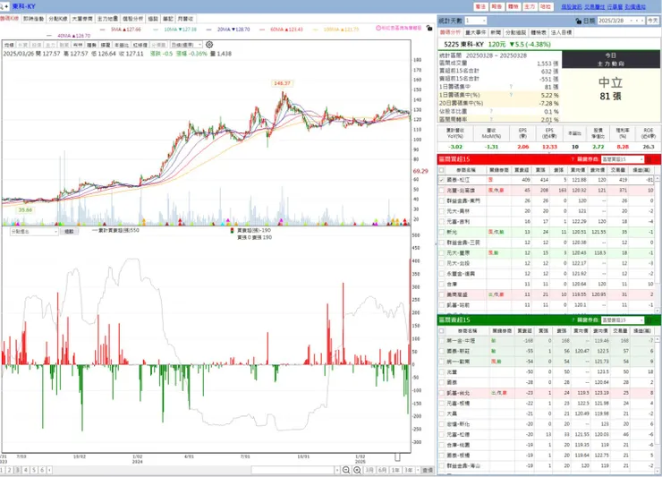Click the 行事曆 link in the top bar
Image resolution: width=662 pixels, height=477 pixels.
pyautogui.click(x=615, y=7)
